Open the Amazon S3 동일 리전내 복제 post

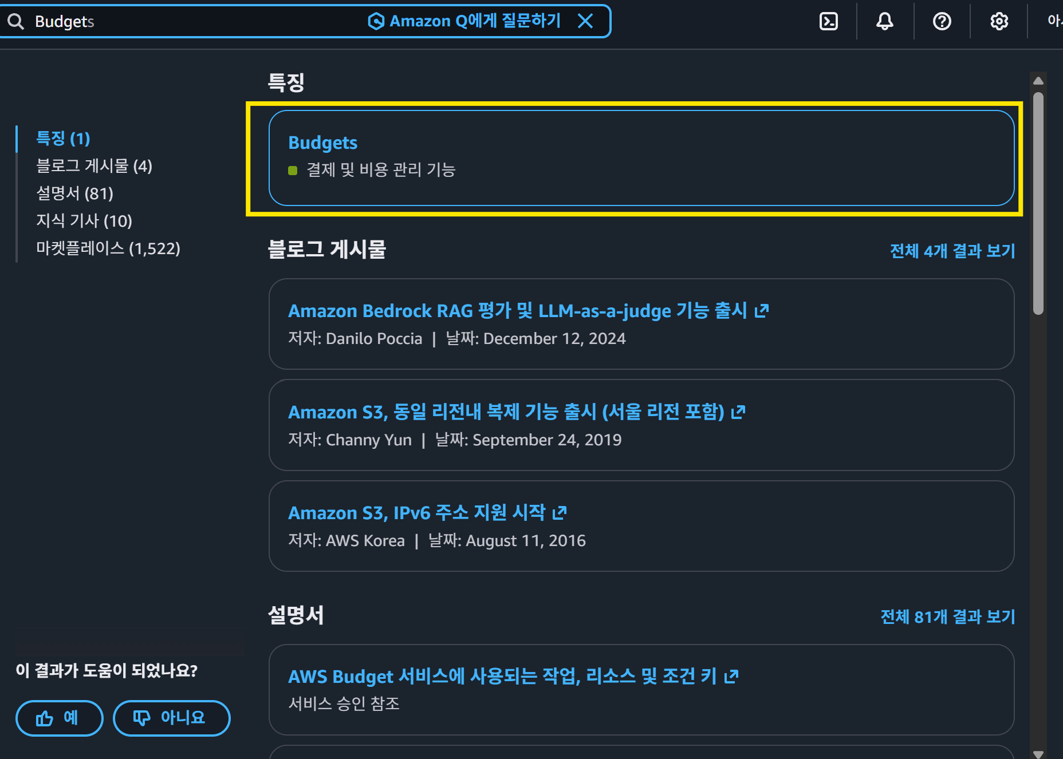tap(506, 412)
